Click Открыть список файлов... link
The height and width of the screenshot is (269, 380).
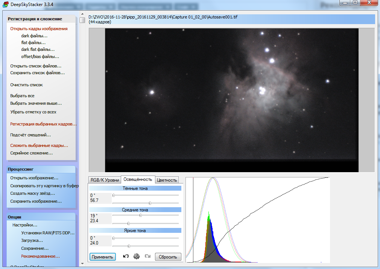(36, 66)
